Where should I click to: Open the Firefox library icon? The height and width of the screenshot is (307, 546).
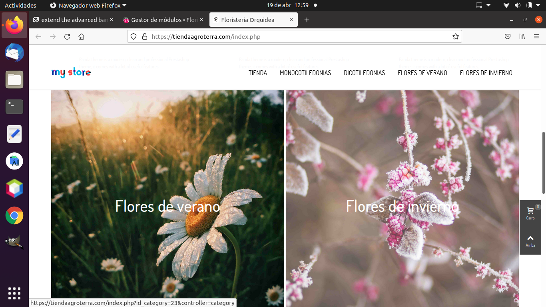click(522, 37)
